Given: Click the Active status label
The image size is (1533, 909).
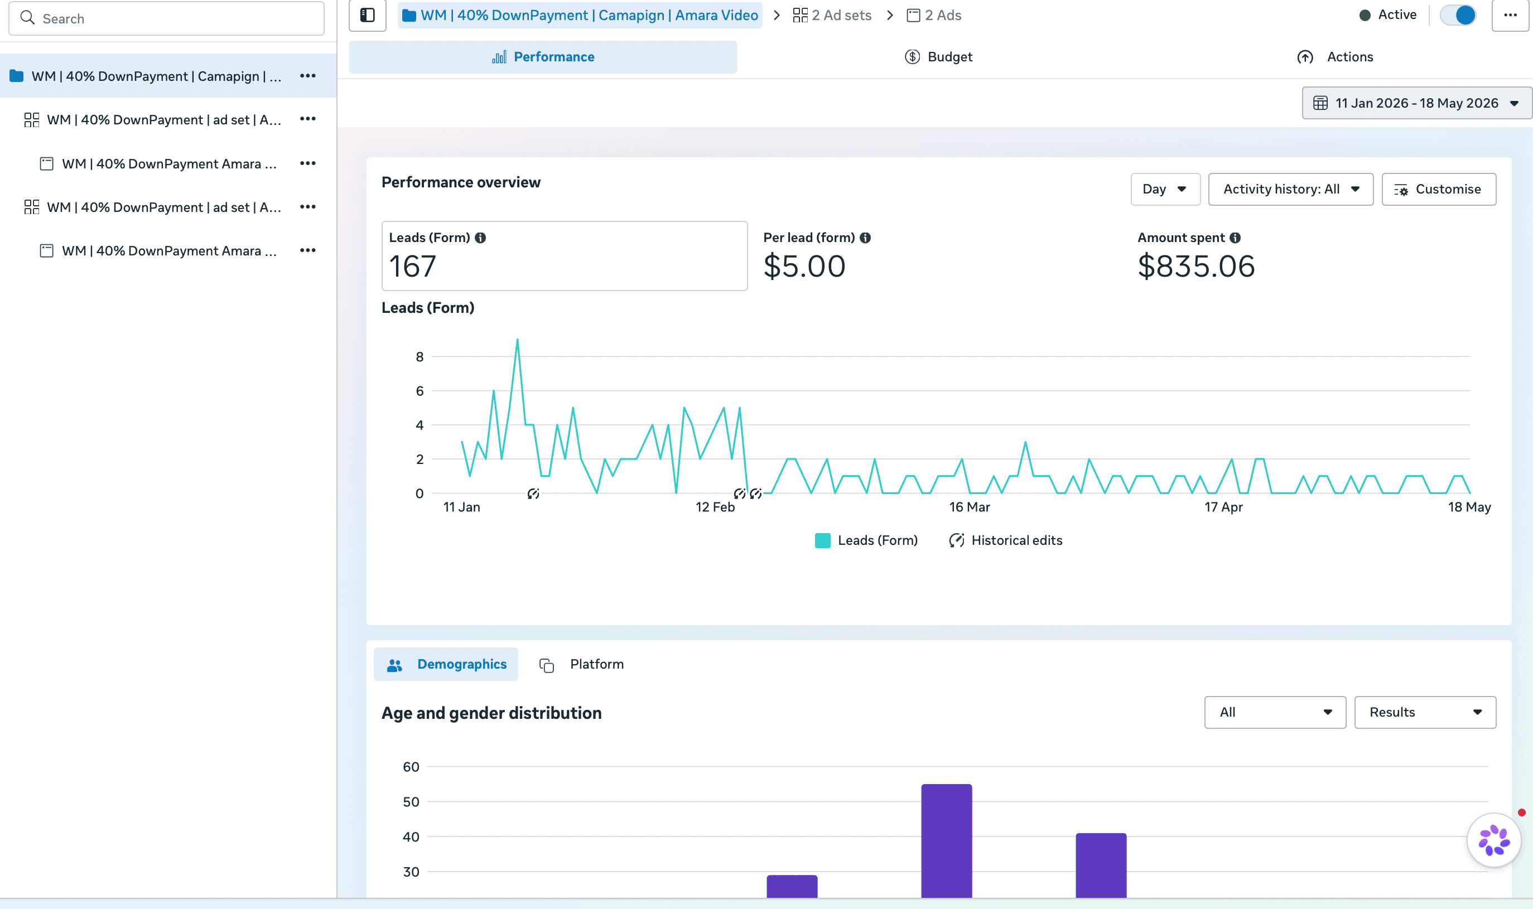Looking at the screenshot, I should click(x=1397, y=14).
